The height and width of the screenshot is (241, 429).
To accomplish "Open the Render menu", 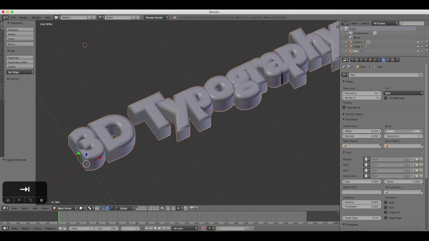I will [x=23, y=17].
